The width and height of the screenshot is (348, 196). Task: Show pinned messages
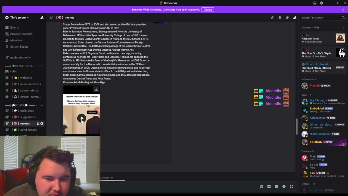pyautogui.click(x=287, y=18)
